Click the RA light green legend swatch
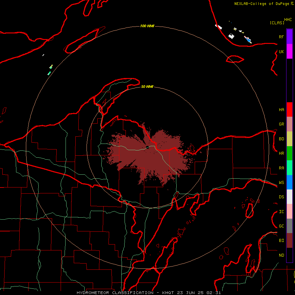Viewport: 295px width, 295px height. [289, 168]
